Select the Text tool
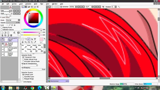160x90 pixels. [35, 39]
